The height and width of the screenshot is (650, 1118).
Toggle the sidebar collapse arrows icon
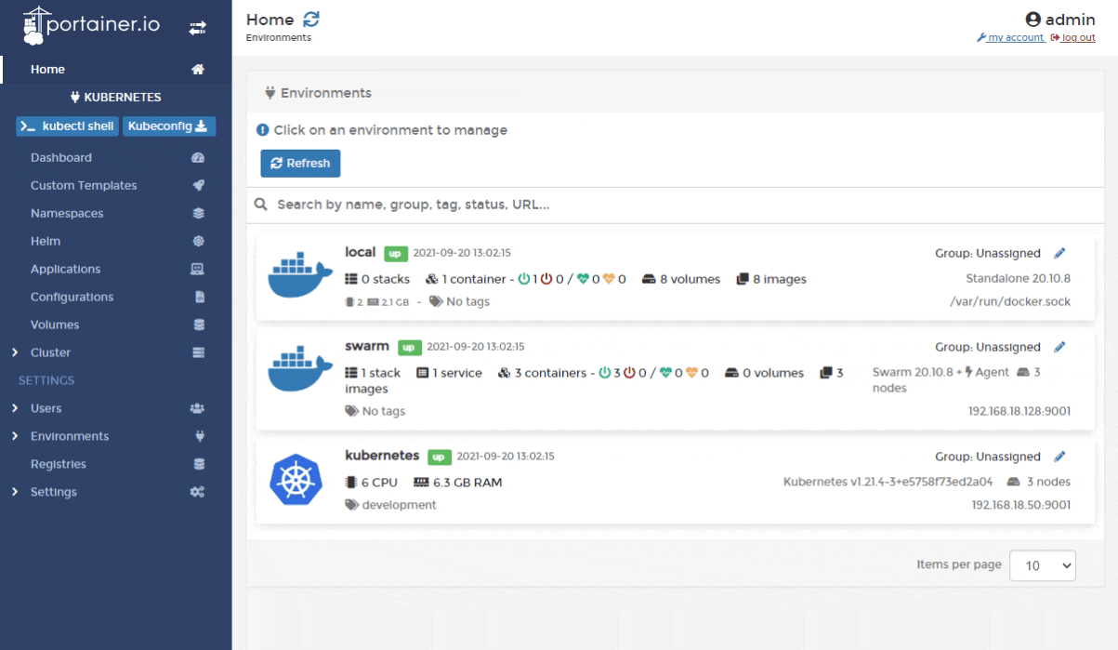point(197,29)
